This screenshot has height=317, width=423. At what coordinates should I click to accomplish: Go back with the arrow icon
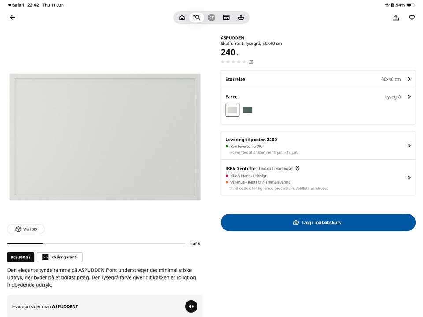pyautogui.click(x=12, y=18)
